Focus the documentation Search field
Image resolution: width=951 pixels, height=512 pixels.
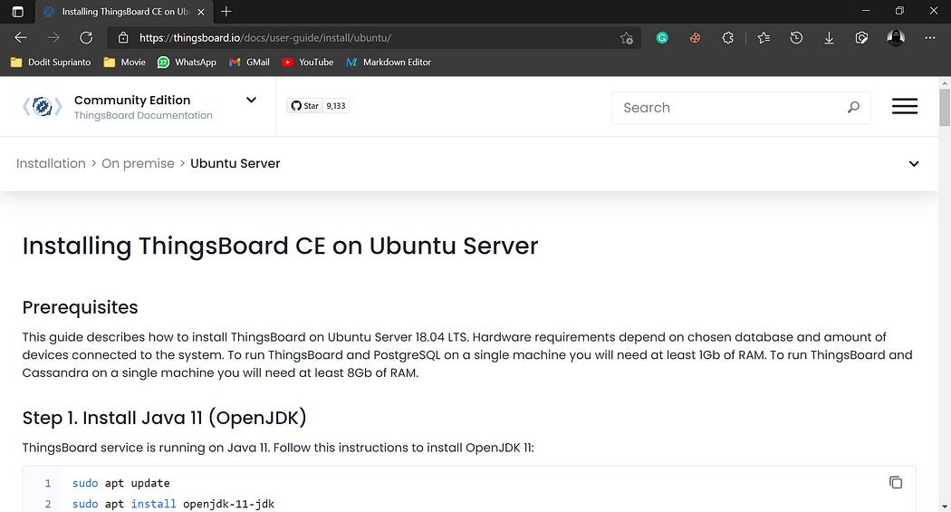(x=728, y=107)
